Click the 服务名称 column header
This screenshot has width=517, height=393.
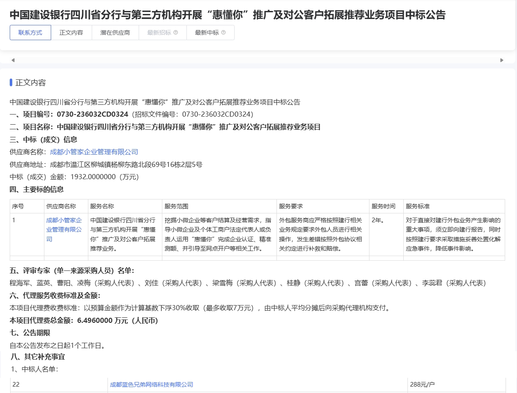point(125,206)
